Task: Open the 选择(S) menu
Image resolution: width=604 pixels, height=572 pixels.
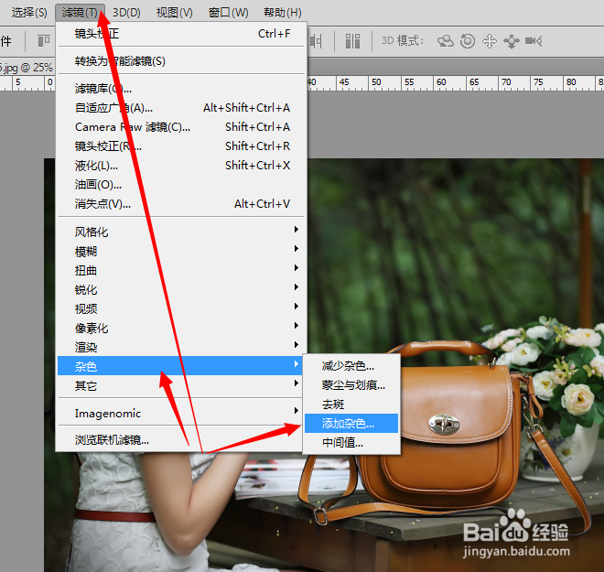Action: point(29,12)
